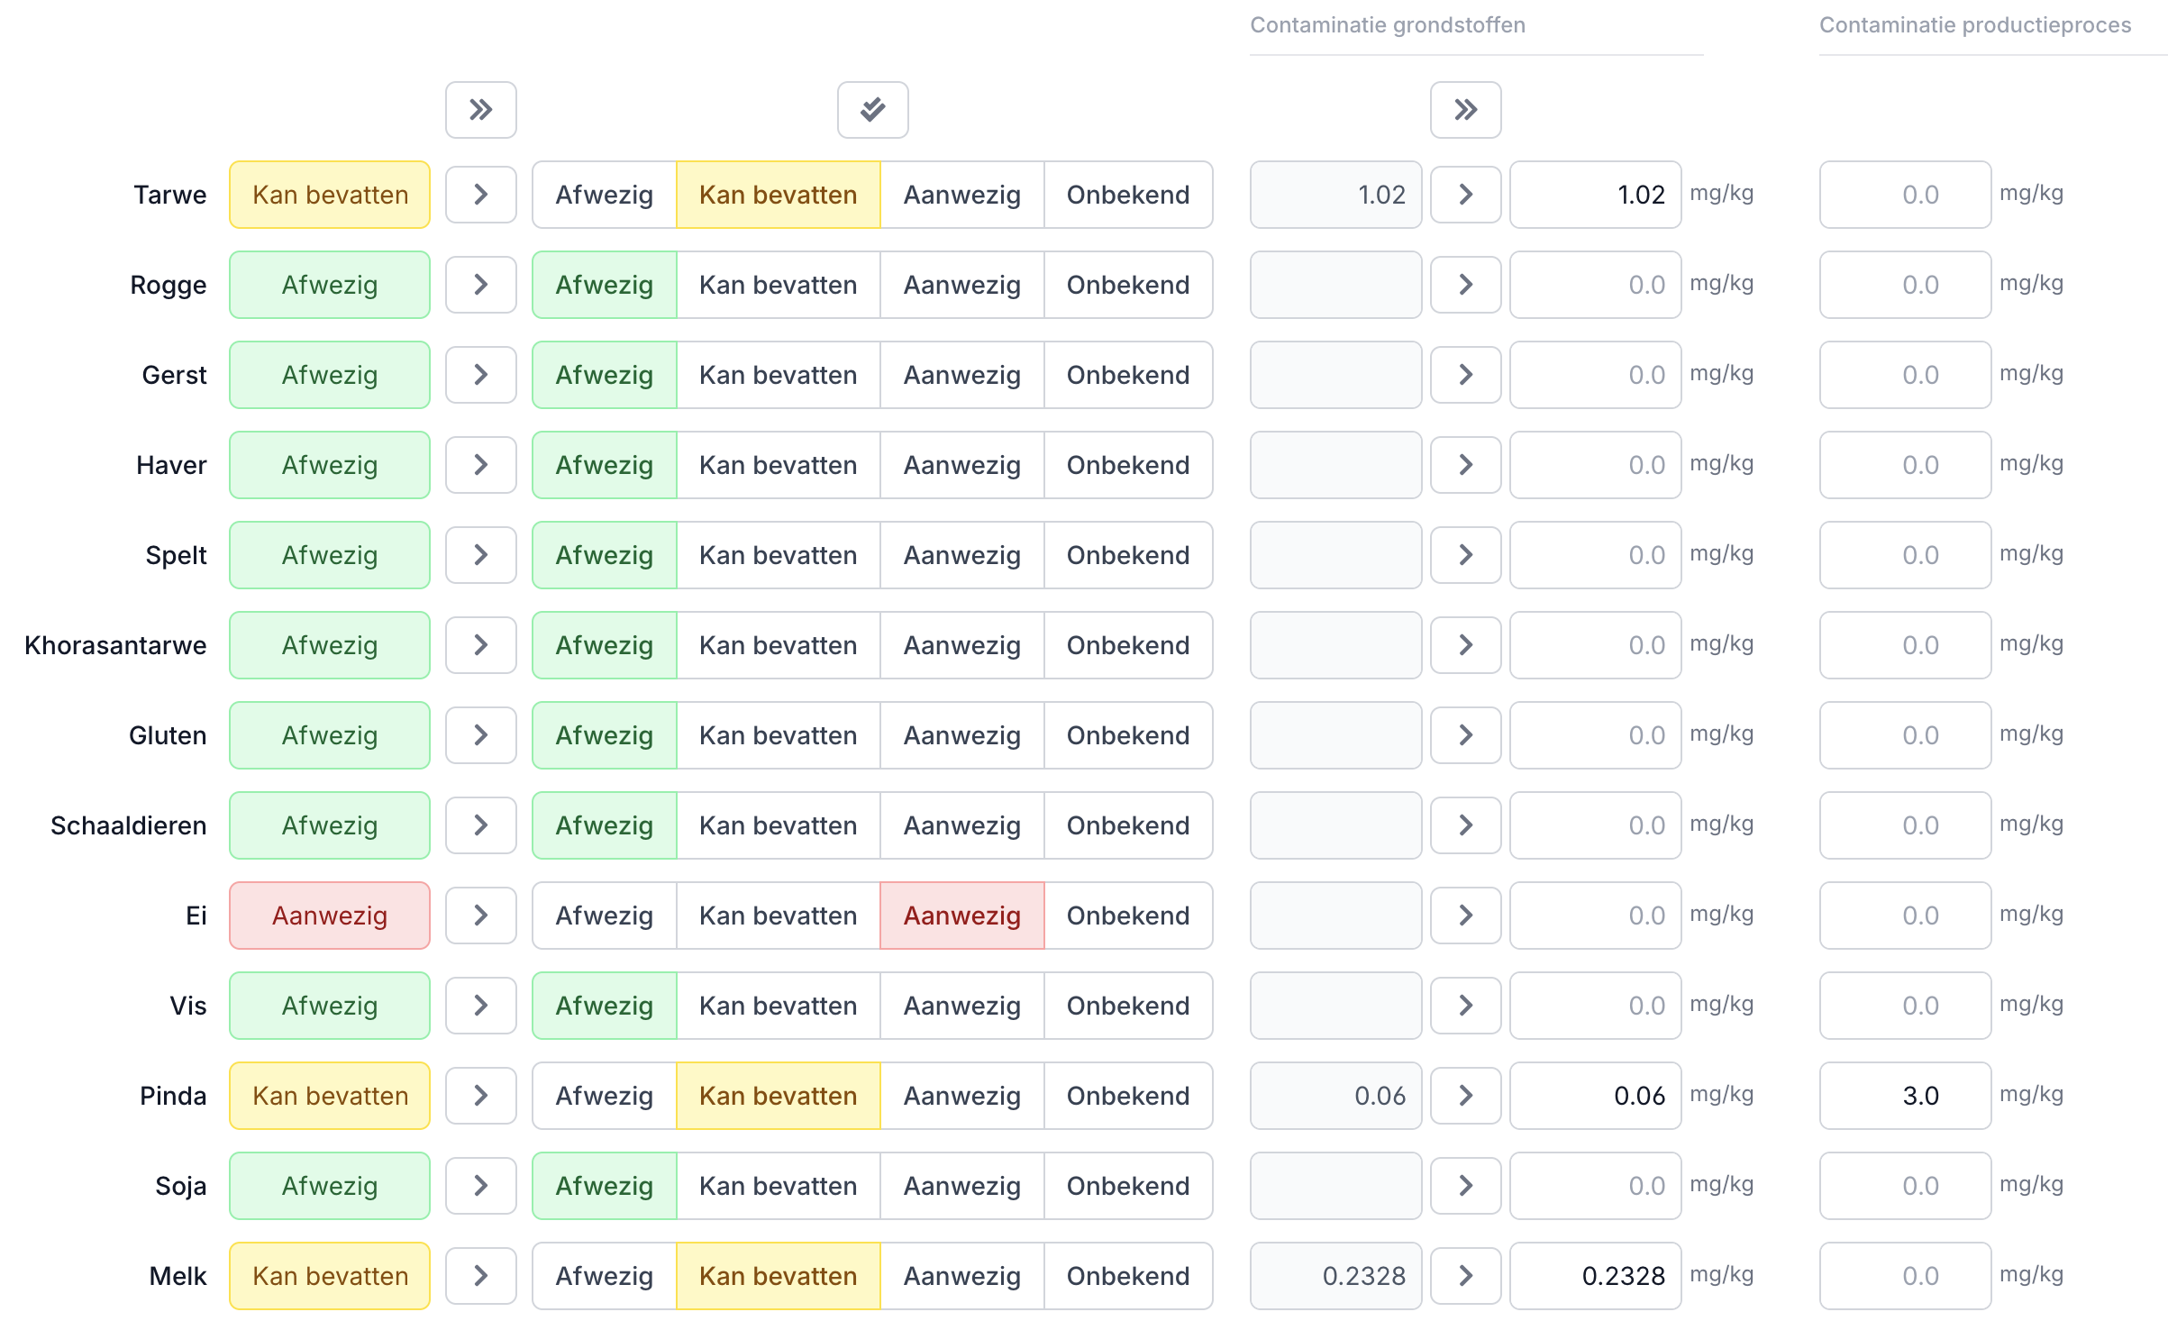Select Onbekend for Gerst
Image resolution: width=2168 pixels, height=1321 pixels.
(1127, 375)
